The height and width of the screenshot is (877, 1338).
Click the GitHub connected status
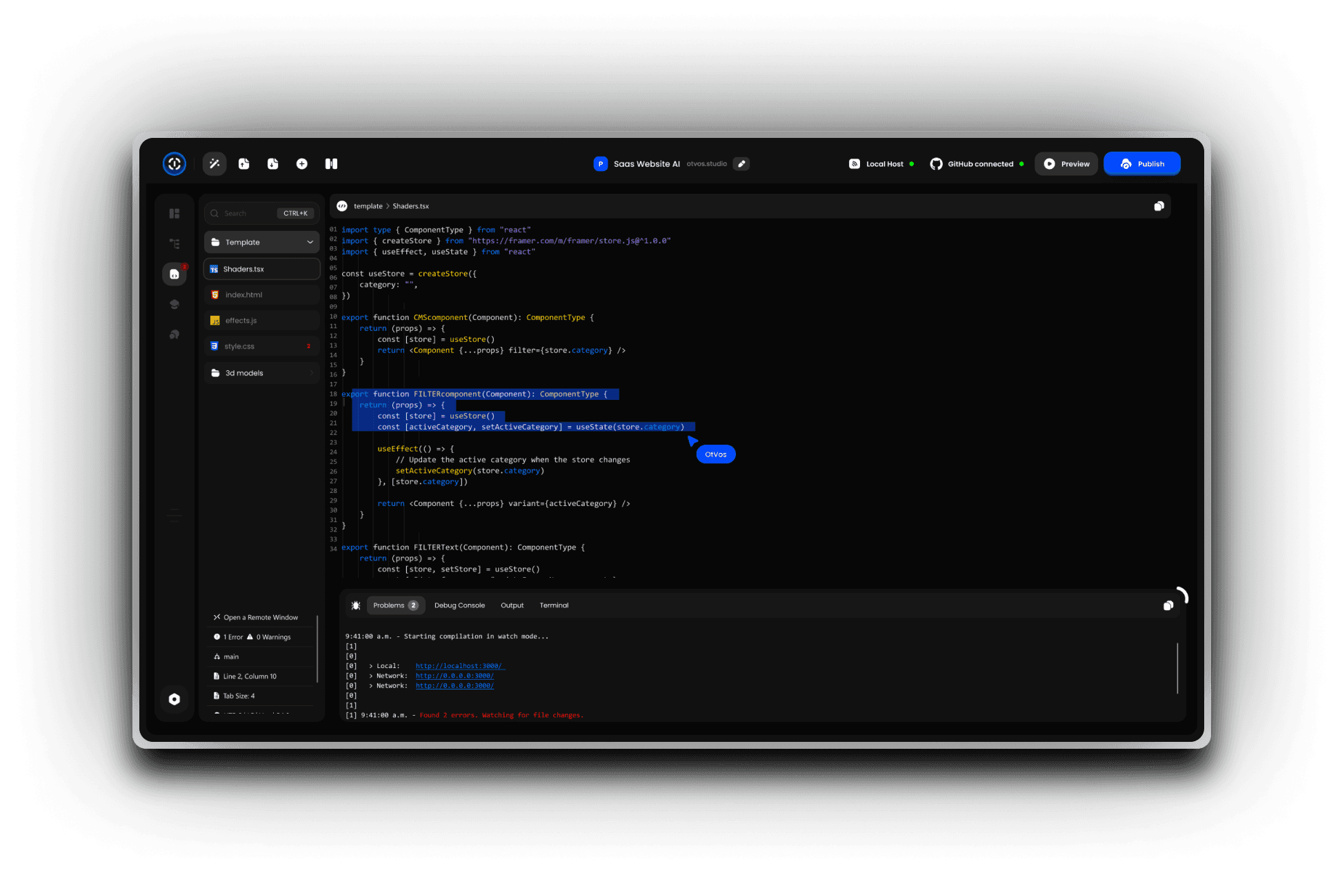point(977,164)
